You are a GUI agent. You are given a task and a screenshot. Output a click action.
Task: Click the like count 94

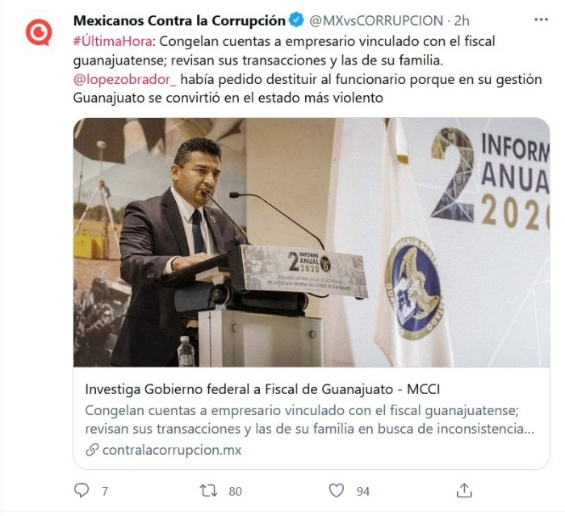click(x=363, y=491)
